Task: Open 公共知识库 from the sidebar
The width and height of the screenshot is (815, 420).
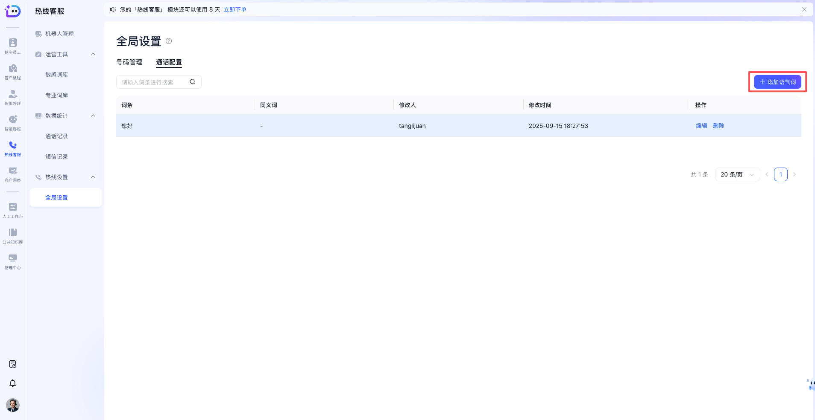Action: click(13, 236)
